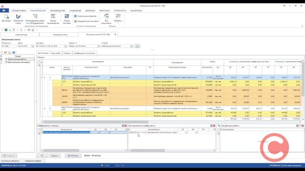Select the Автогрейдеры среднего типа row
This screenshot has height=171, width=305.
[177, 96]
